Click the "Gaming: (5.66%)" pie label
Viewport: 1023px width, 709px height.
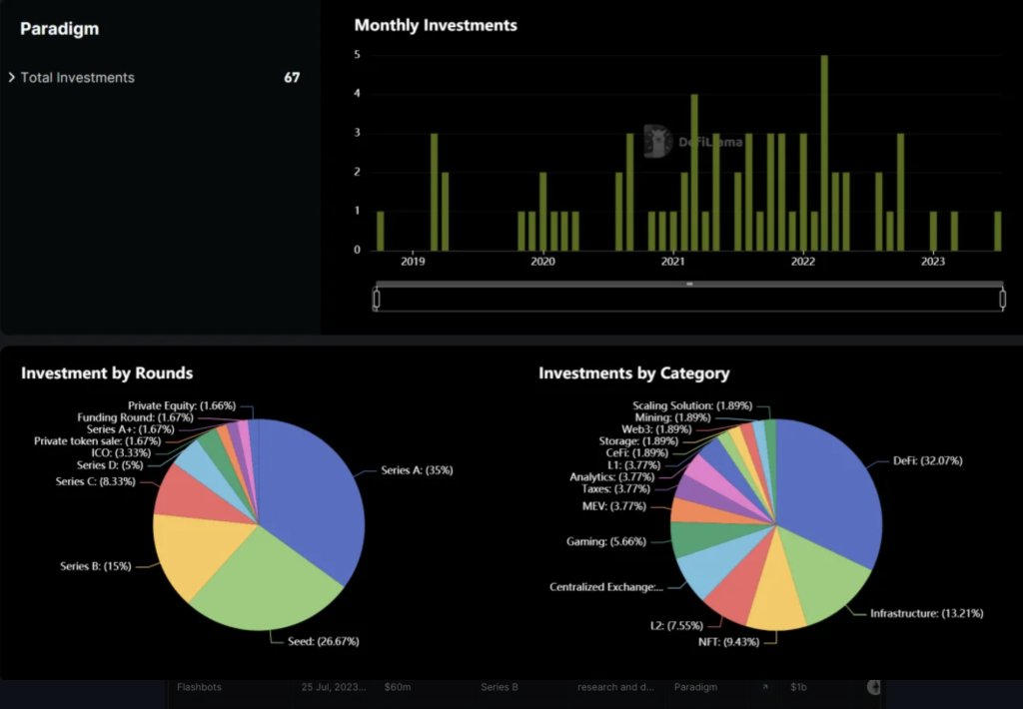click(606, 541)
